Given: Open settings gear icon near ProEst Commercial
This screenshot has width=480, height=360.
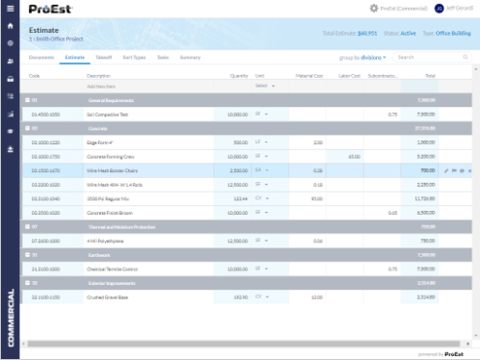Looking at the screenshot, I should [374, 9].
